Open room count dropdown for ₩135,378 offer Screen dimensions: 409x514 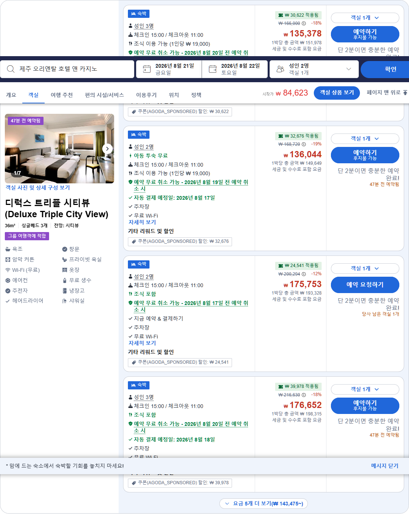[365, 18]
